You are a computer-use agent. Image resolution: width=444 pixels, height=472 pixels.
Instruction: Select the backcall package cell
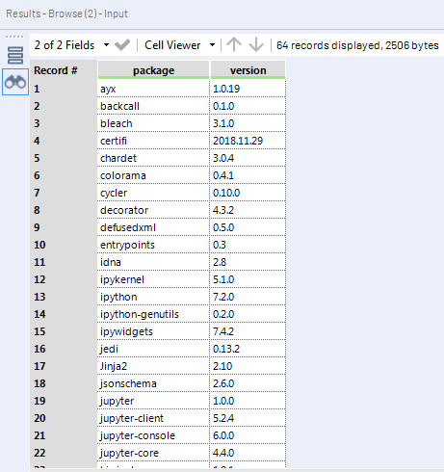[x=153, y=106]
